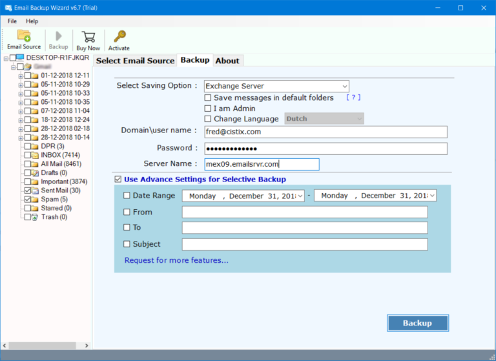The image size is (496, 361).
Task: Click the Backup toolbar icon
Action: coord(58,36)
